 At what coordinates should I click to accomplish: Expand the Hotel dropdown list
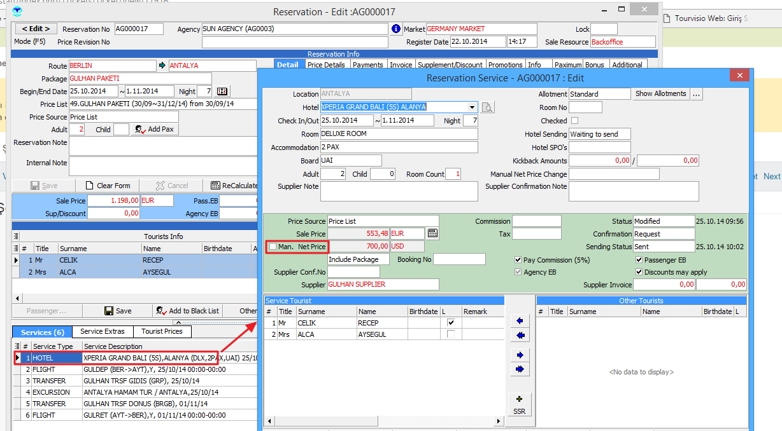click(472, 107)
